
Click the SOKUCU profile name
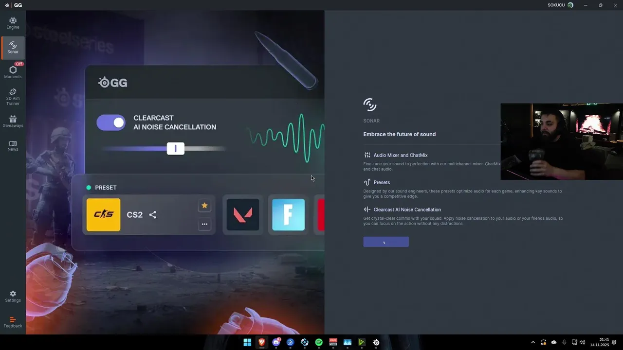click(556, 5)
